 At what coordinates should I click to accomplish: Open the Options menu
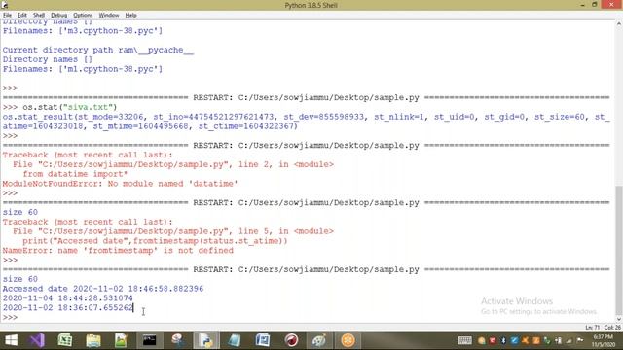click(x=83, y=16)
